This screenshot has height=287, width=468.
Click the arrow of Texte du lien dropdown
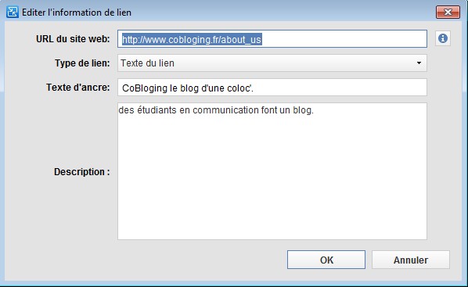point(419,63)
